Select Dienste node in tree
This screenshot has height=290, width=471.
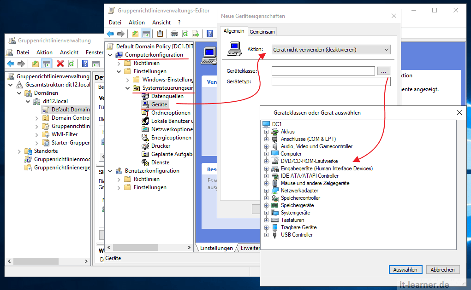point(160,162)
